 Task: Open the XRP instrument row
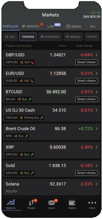(51, 150)
